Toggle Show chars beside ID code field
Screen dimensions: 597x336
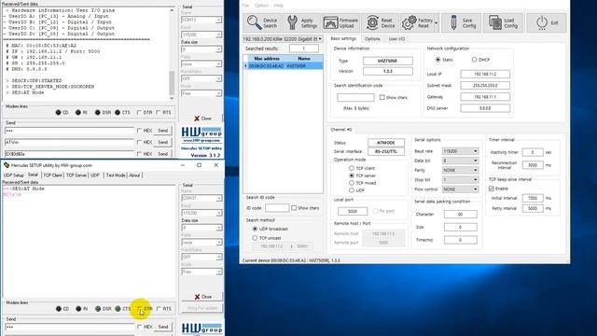[x=294, y=208]
